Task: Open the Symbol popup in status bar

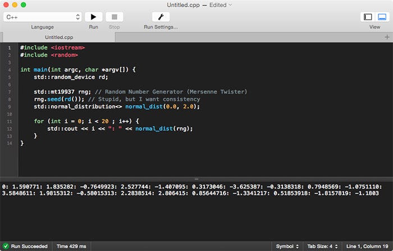Action: click(x=287, y=247)
